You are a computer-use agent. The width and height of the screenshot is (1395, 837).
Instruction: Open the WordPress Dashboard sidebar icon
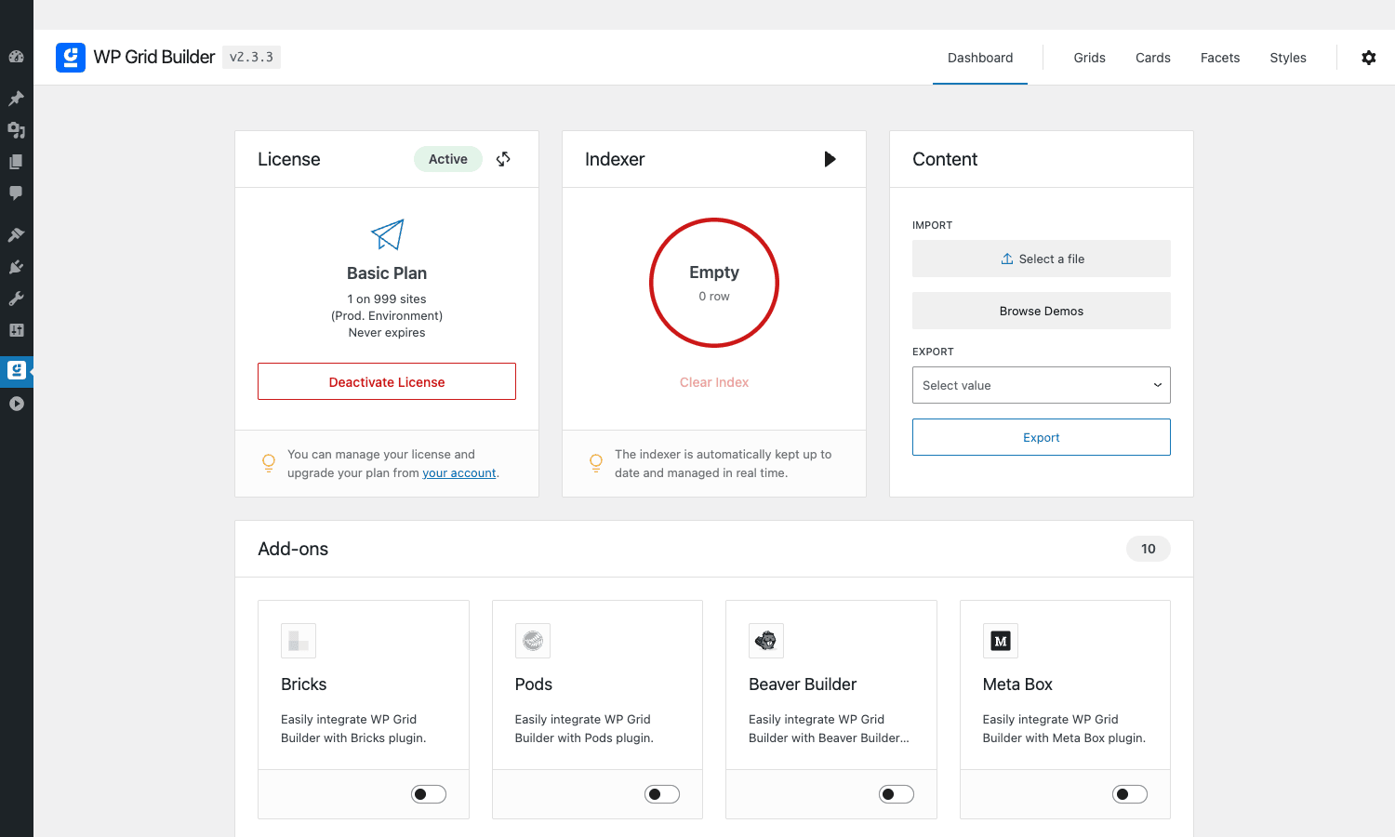[16, 57]
